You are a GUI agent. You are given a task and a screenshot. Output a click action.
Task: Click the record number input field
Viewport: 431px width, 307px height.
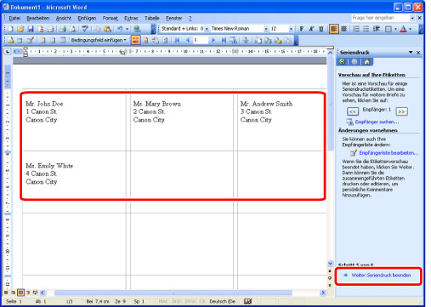(x=200, y=40)
